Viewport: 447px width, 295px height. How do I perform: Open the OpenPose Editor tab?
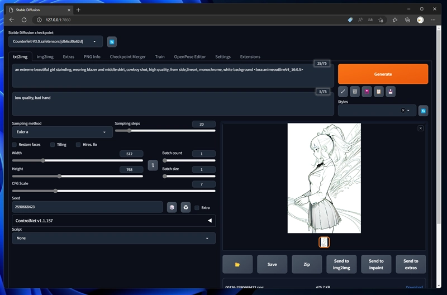pyautogui.click(x=190, y=57)
